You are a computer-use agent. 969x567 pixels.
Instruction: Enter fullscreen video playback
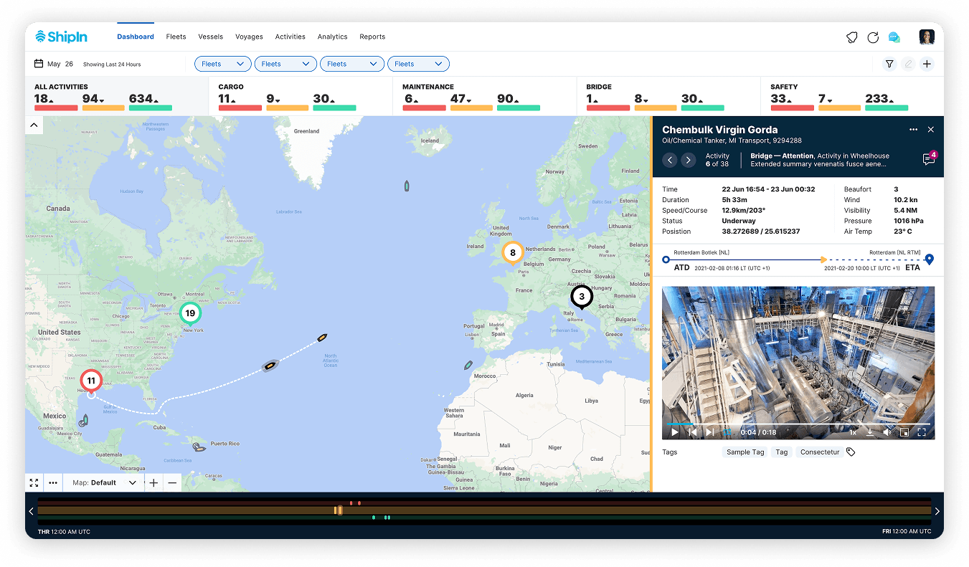click(x=922, y=432)
